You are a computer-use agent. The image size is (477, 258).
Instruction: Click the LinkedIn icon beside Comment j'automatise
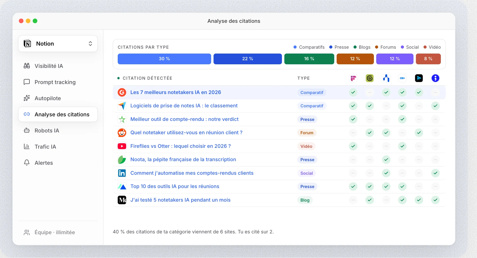point(122,173)
